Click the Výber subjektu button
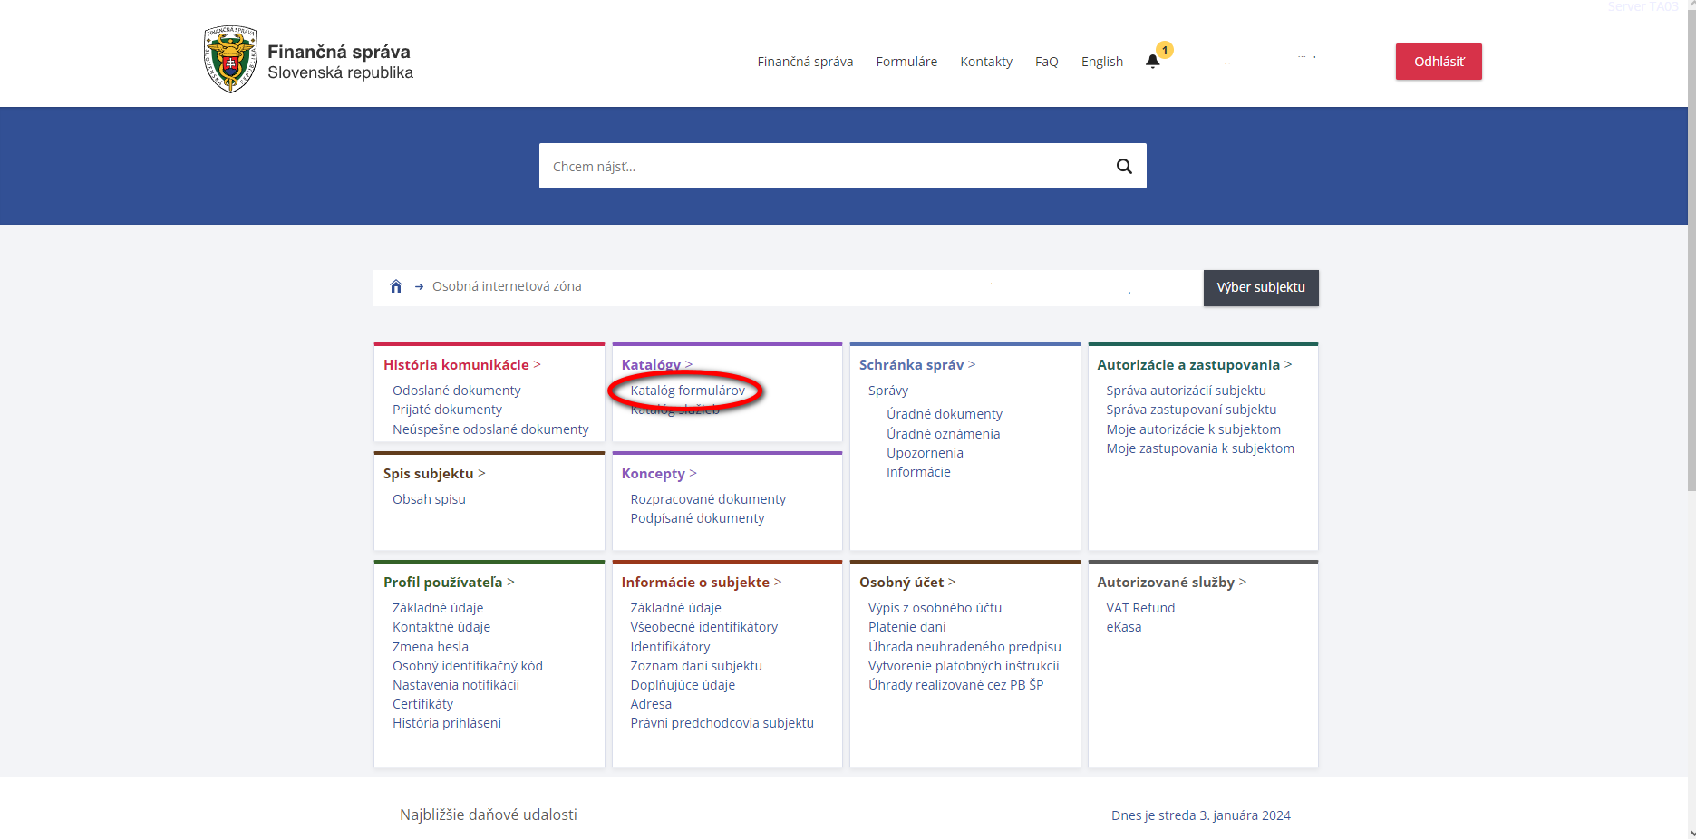 pos(1260,287)
